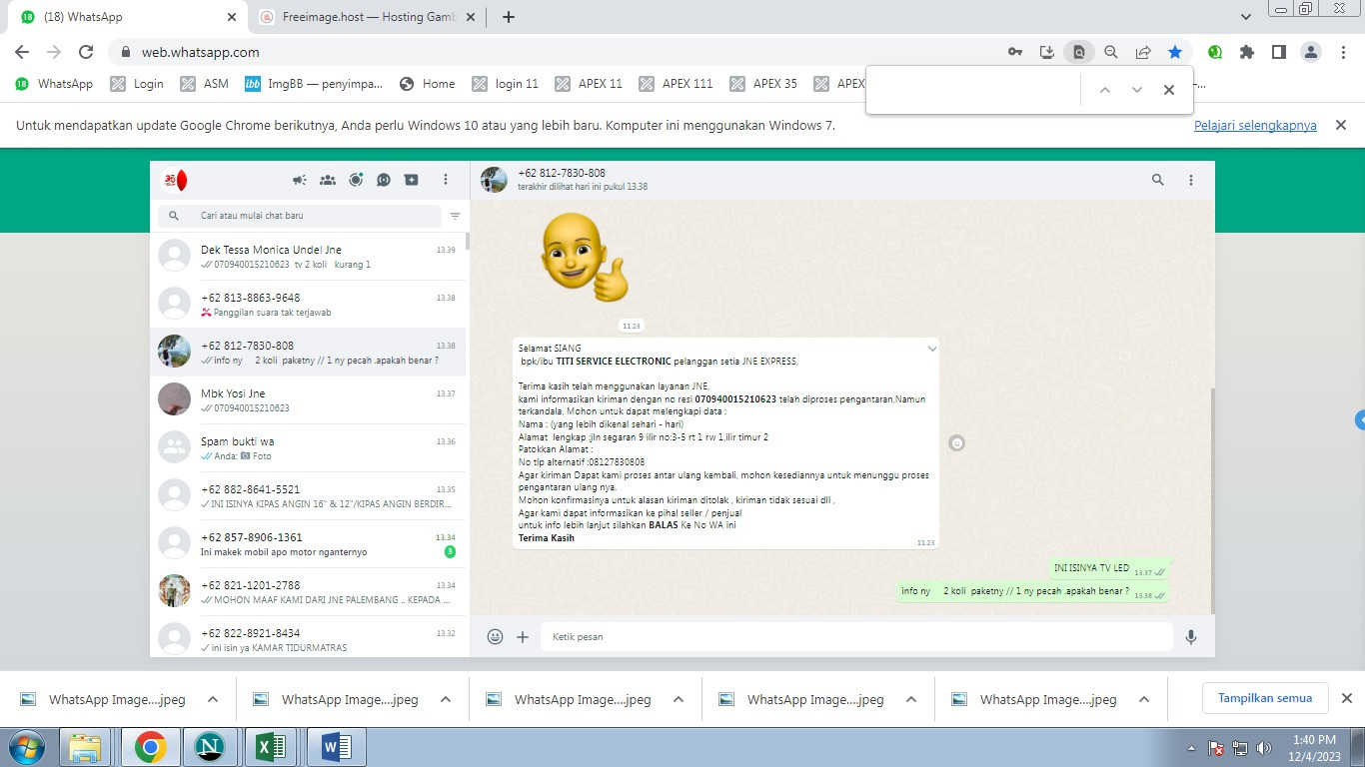Close the find-in-page bar
Viewport: 1365px width, 767px height.
click(x=1169, y=90)
